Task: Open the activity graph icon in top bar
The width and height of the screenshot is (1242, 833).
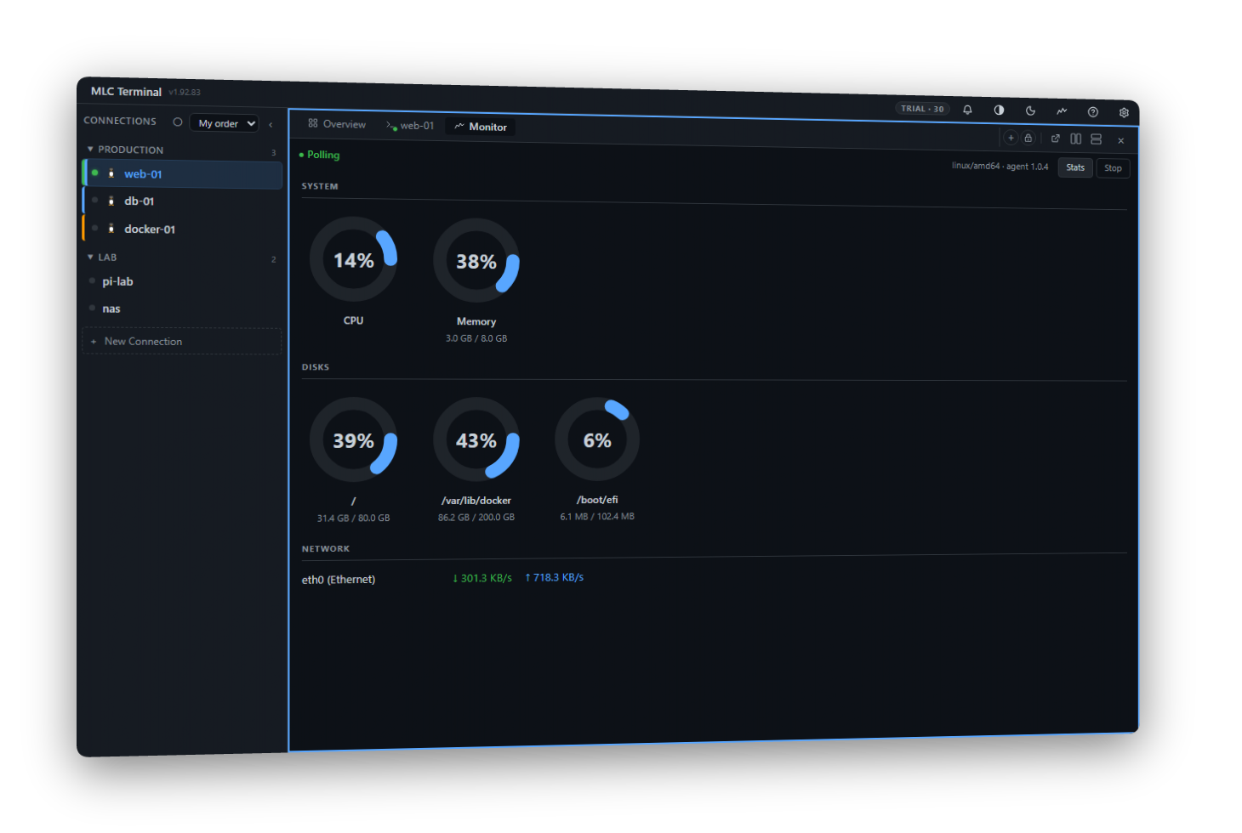Action: click(1062, 111)
